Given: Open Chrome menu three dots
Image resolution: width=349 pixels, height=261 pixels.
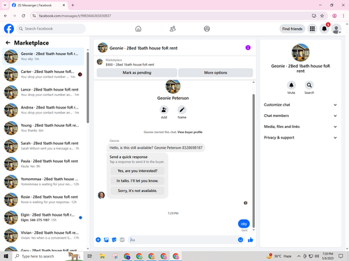Looking at the screenshot, I should click(343, 16).
